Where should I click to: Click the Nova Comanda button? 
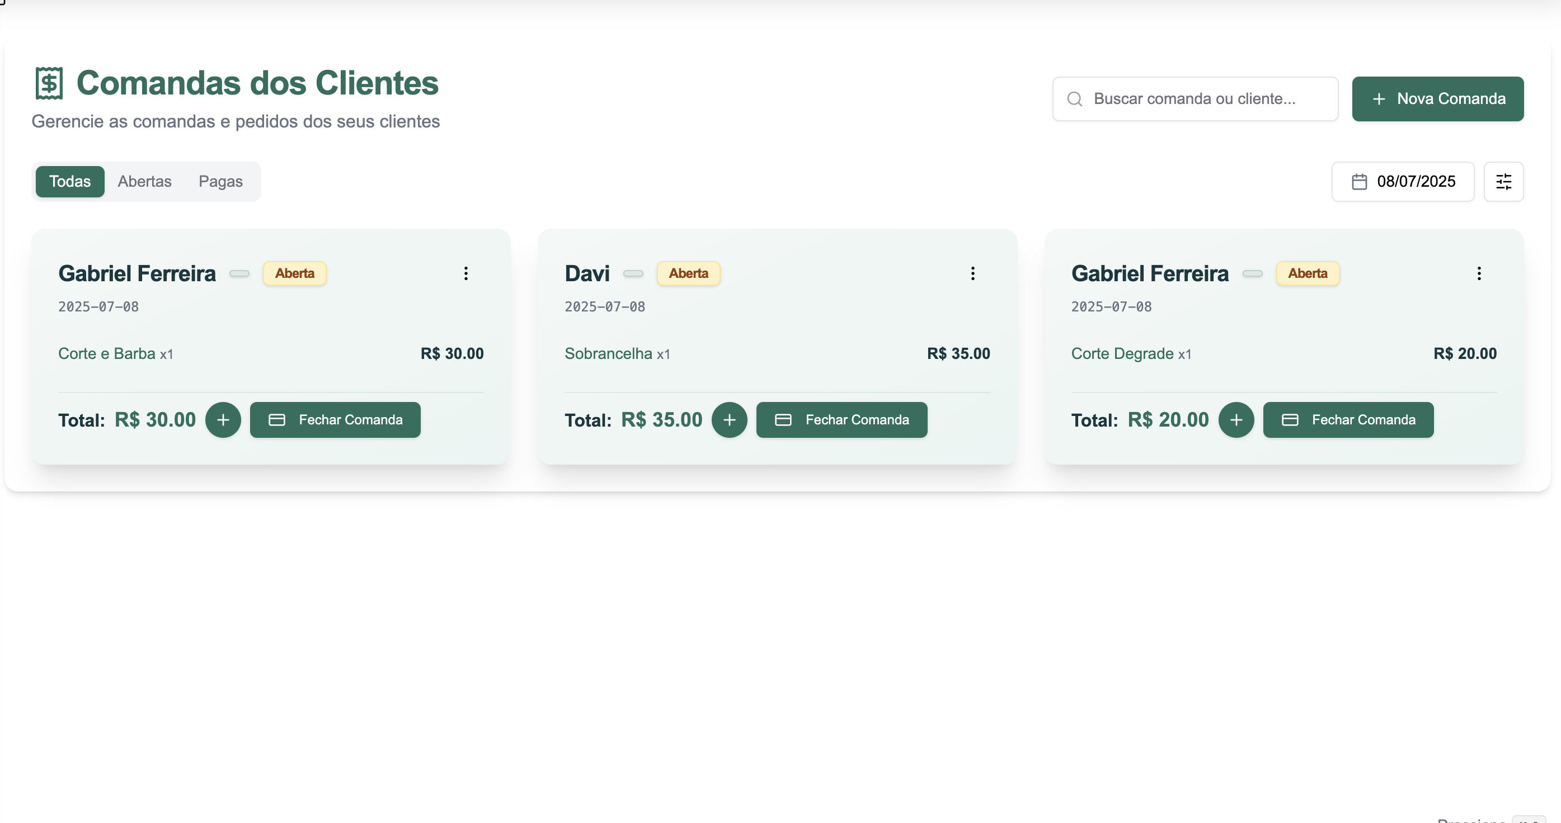[1437, 99]
